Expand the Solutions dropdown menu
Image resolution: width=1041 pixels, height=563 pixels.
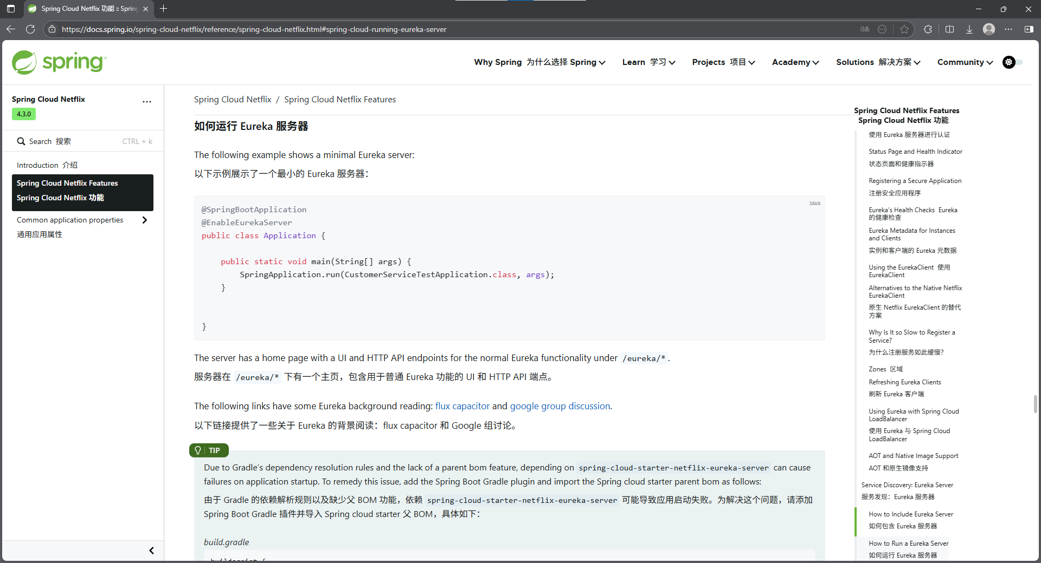pos(878,62)
